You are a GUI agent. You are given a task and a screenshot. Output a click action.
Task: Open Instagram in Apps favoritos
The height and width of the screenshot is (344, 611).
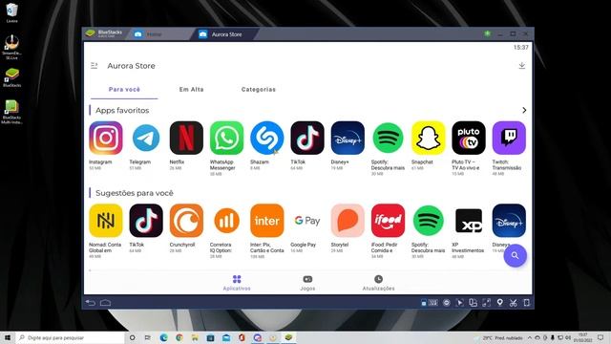(x=106, y=138)
